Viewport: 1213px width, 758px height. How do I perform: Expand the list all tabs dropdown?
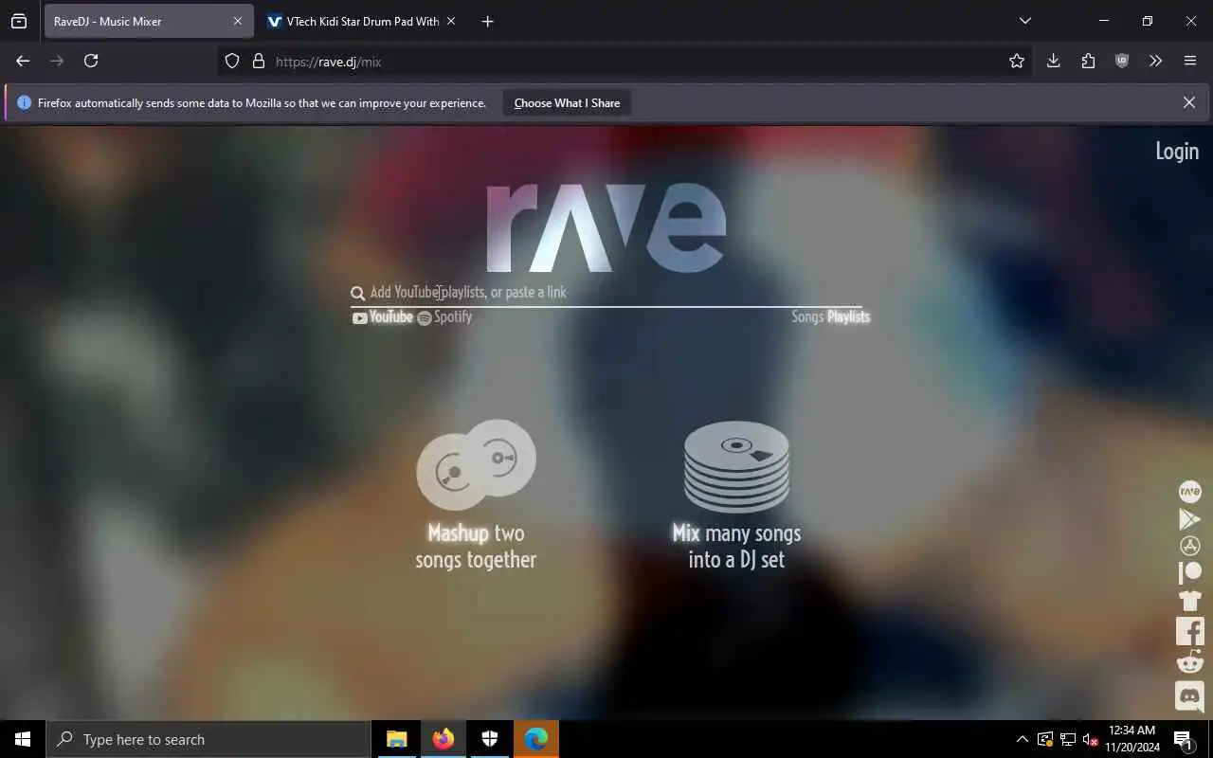click(x=1024, y=21)
